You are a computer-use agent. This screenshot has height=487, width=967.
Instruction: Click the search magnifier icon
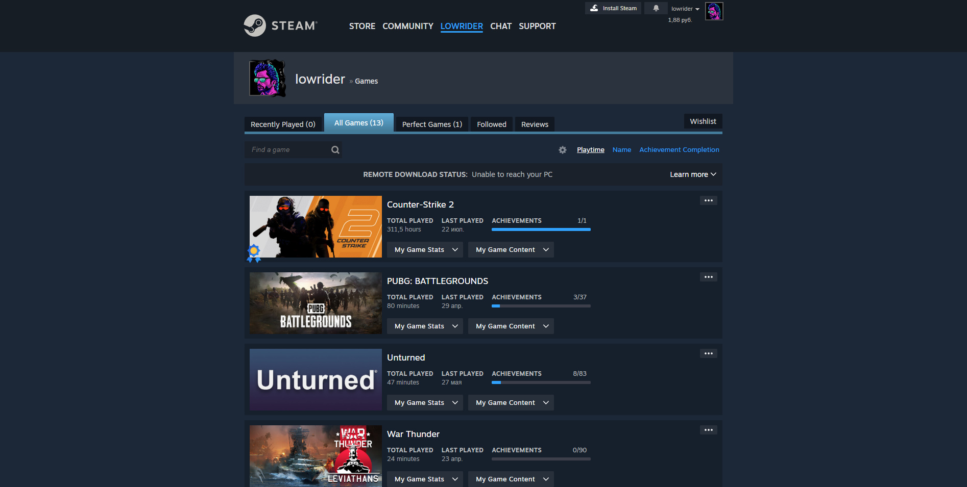(335, 150)
